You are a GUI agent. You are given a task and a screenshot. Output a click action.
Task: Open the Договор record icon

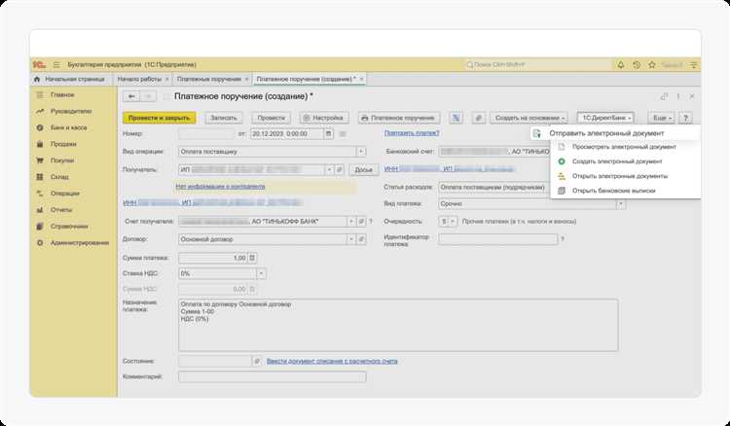(362, 239)
